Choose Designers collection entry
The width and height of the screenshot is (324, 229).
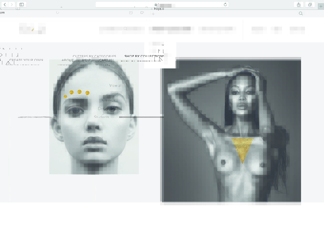point(106,108)
